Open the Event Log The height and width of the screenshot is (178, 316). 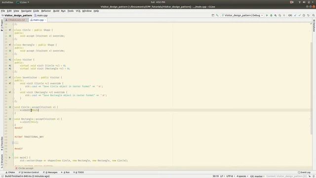304,173
